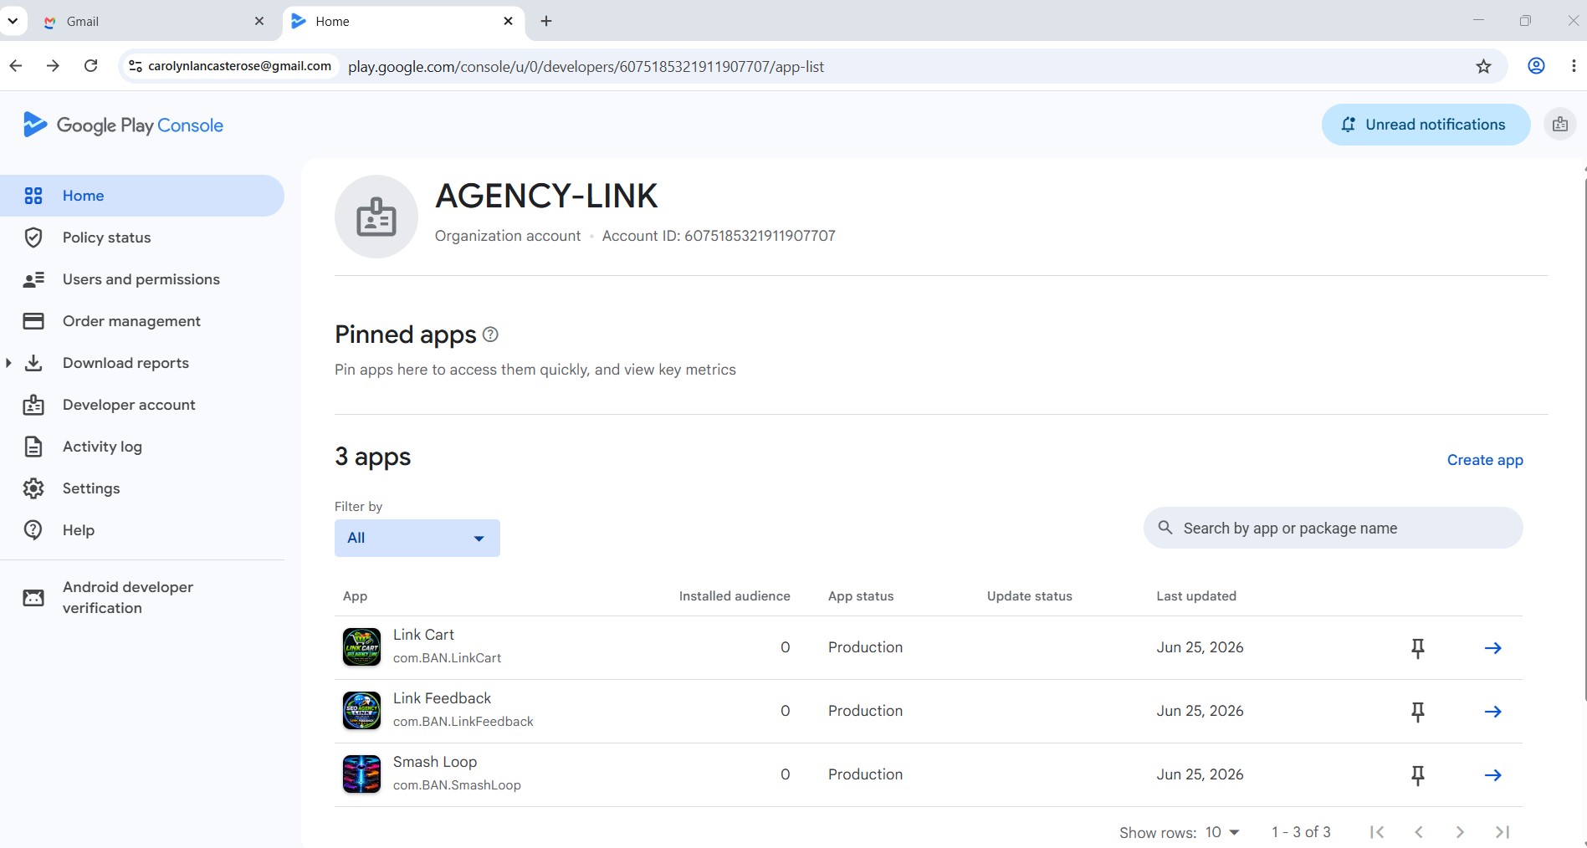The width and height of the screenshot is (1587, 848).
Task: Open Smash Loop with arrow icon
Action: tap(1493, 775)
